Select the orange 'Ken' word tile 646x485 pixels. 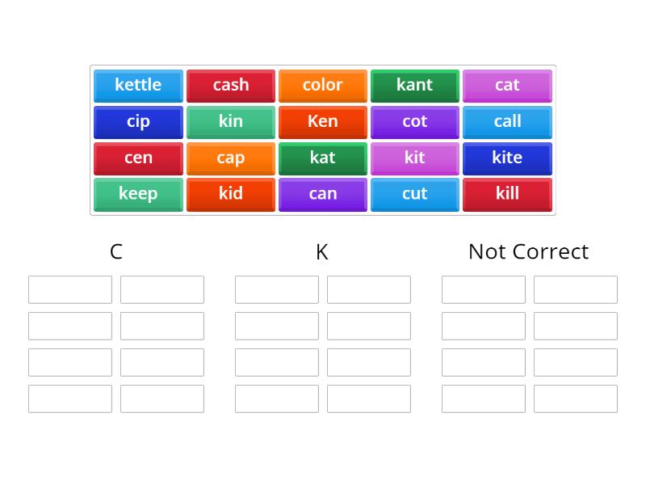[x=322, y=121]
